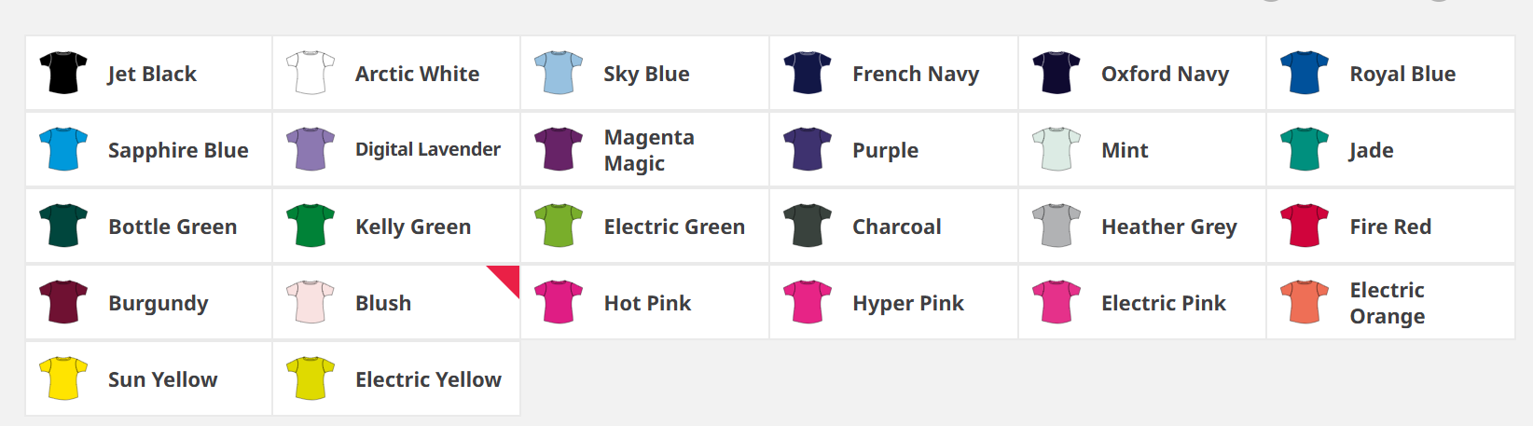Click the Heather Grey color label
Image resolution: width=1533 pixels, height=426 pixels.
pos(1168,227)
